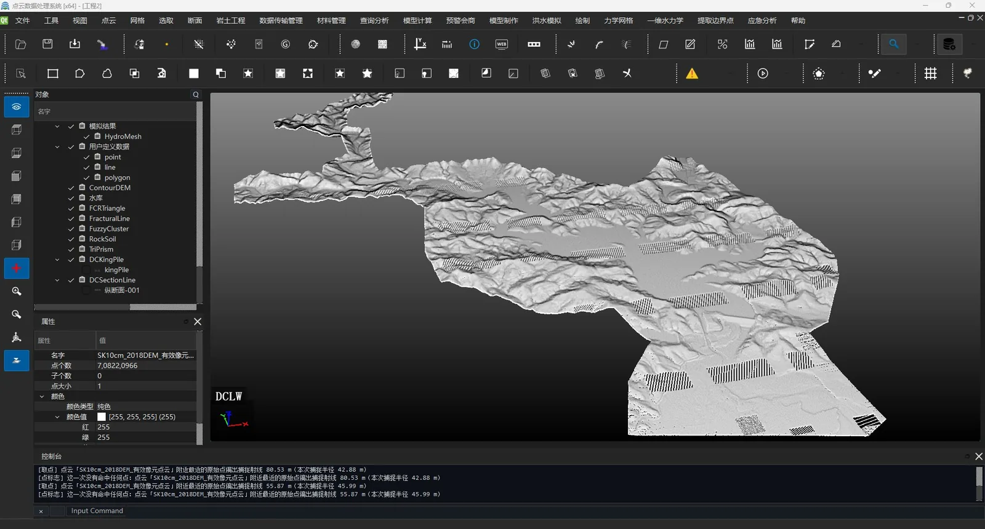The height and width of the screenshot is (529, 985).
Task: Select the FuzzyCluster tree item
Action: (109, 229)
